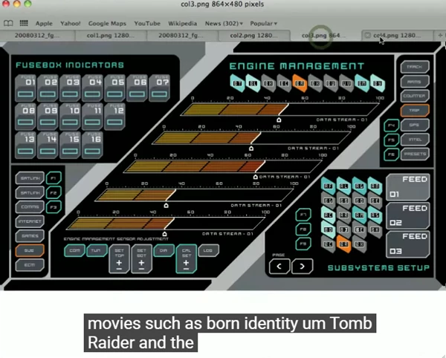446x358 pixels.
Task: Select the F1 hexagon key
Action: point(54,178)
